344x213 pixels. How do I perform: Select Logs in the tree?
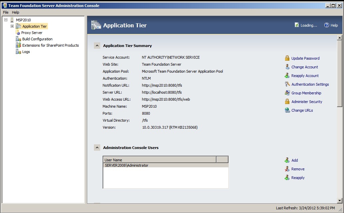pos(26,52)
